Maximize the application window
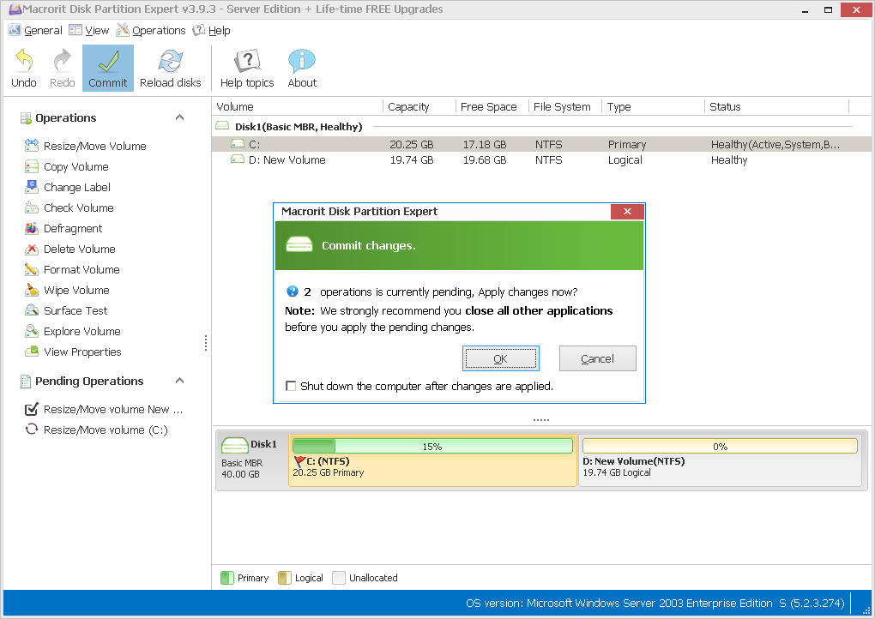 828,9
